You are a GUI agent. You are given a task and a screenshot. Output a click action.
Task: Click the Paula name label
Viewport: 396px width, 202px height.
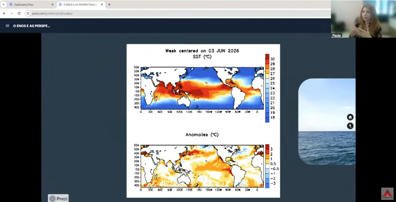point(336,36)
